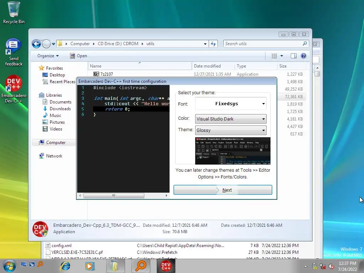Click the background window scrollbar up arrow
Viewport: 364px width, 273px height.
coord(317,68)
